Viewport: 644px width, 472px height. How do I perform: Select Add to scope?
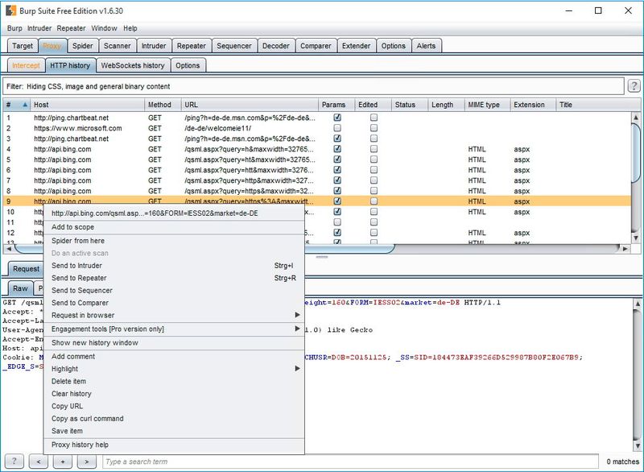pos(174,227)
